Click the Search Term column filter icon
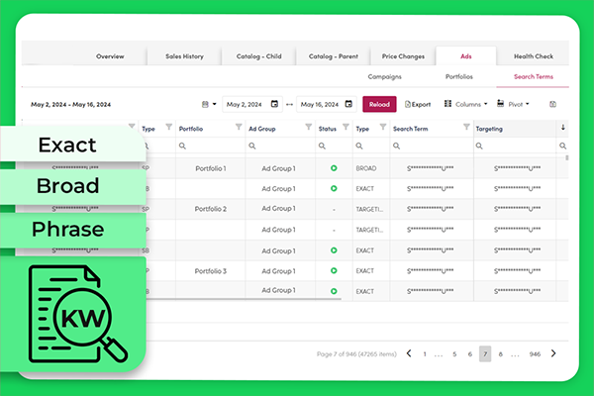The width and height of the screenshot is (594, 396). pyautogui.click(x=466, y=127)
